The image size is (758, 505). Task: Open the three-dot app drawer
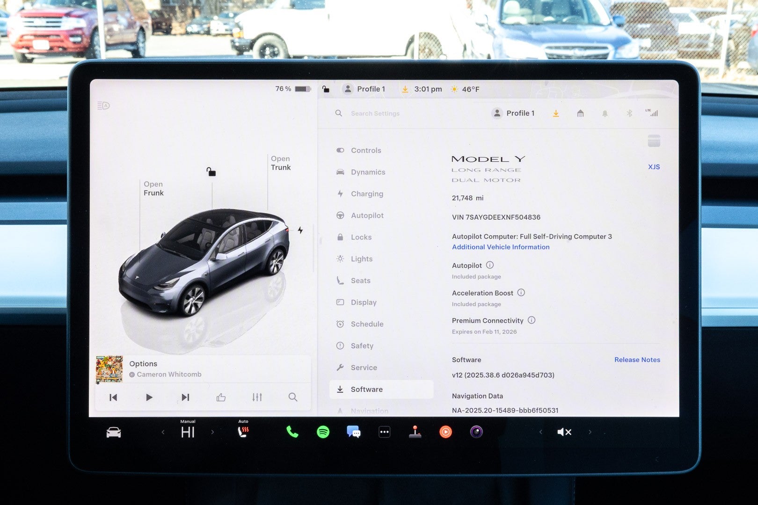(x=384, y=432)
